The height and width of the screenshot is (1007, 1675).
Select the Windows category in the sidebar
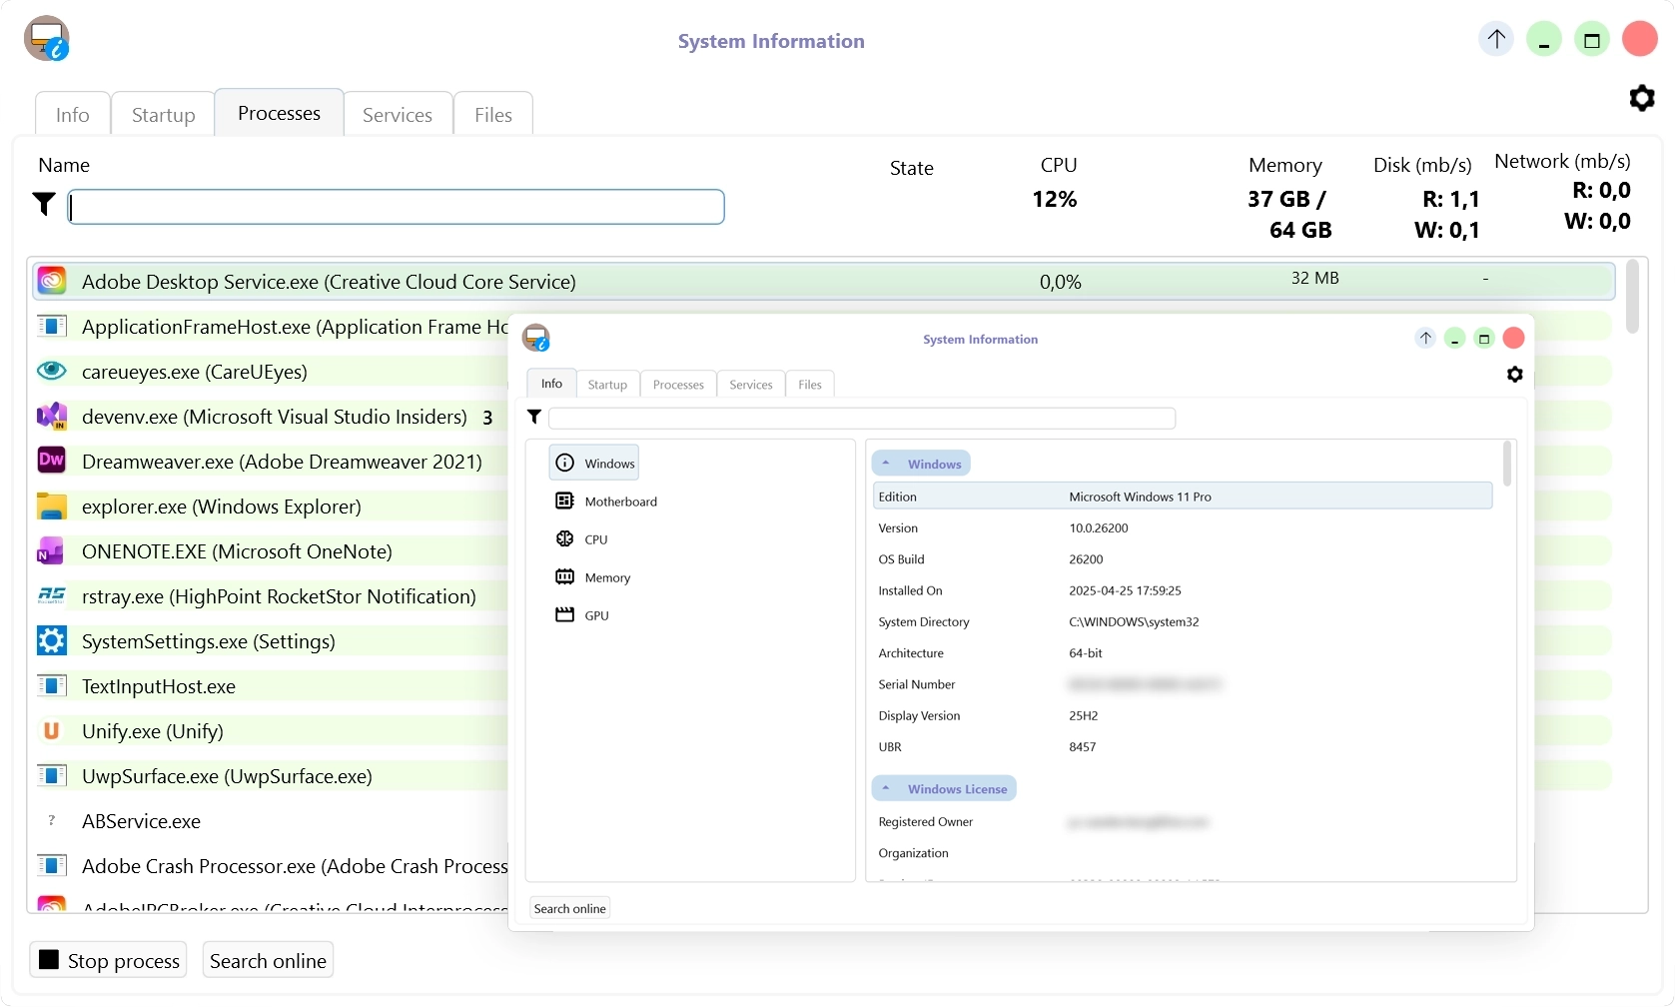point(594,463)
